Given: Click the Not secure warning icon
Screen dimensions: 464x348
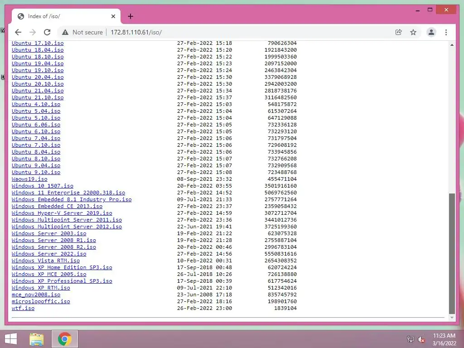Looking at the screenshot, I should pyautogui.click(x=65, y=32).
